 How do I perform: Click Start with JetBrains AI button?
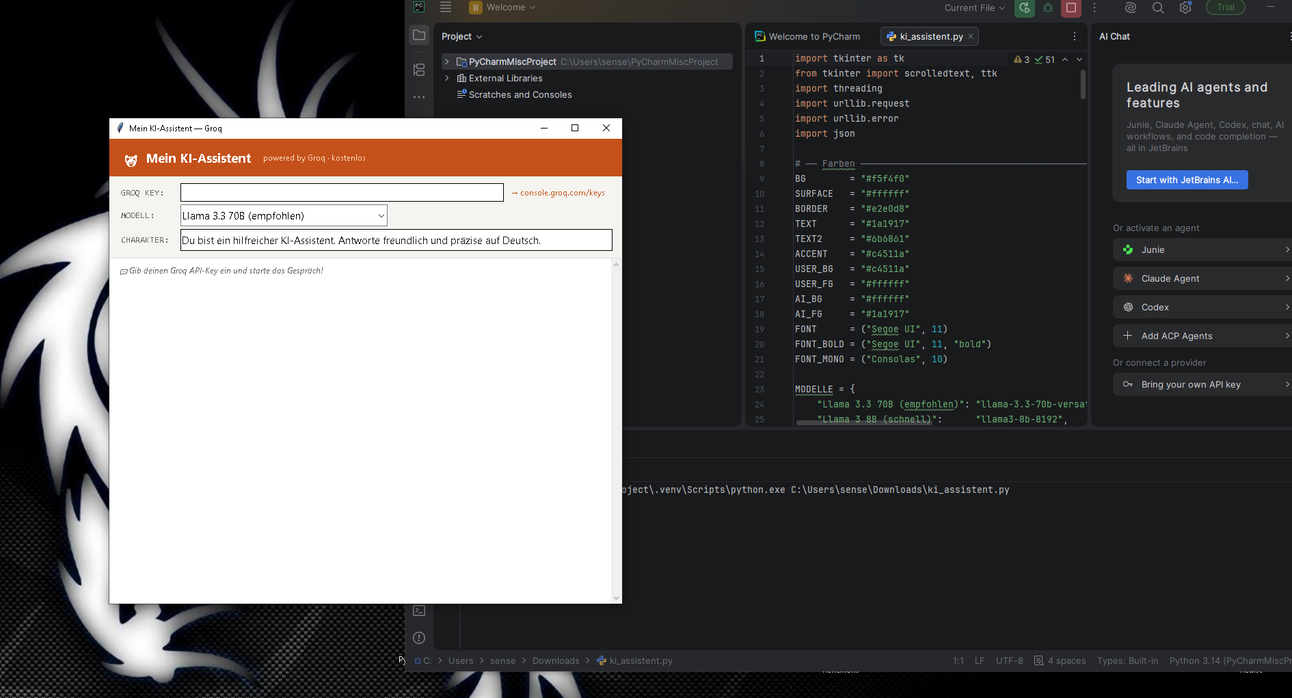(1187, 180)
